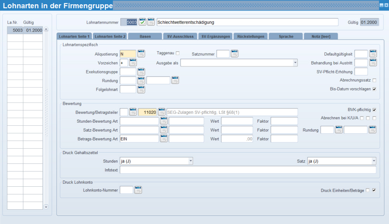The height and width of the screenshot is (224, 389).
Task: Open the Stunden-Bewertung Art lookup list
Action: (x=164, y=121)
